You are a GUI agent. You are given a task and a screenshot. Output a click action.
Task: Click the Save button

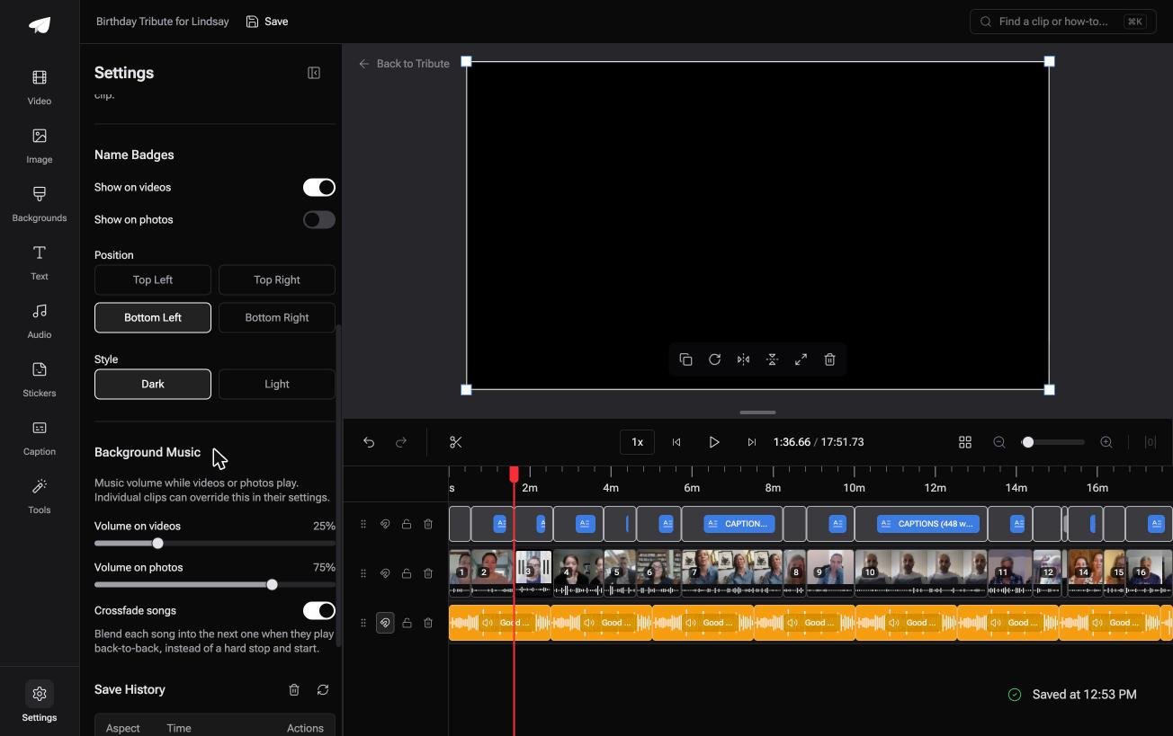(x=267, y=22)
